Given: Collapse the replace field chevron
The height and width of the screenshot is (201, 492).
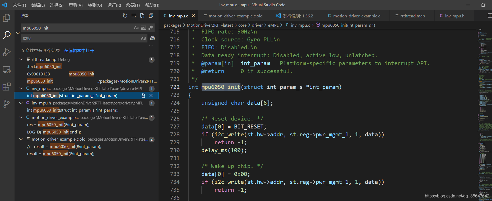Looking at the screenshot, I should point(18,33).
